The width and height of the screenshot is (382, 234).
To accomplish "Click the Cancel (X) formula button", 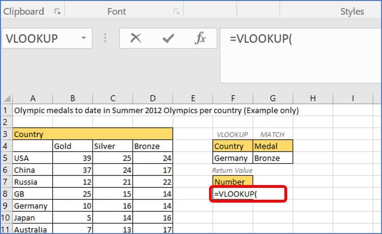I will tap(136, 38).
